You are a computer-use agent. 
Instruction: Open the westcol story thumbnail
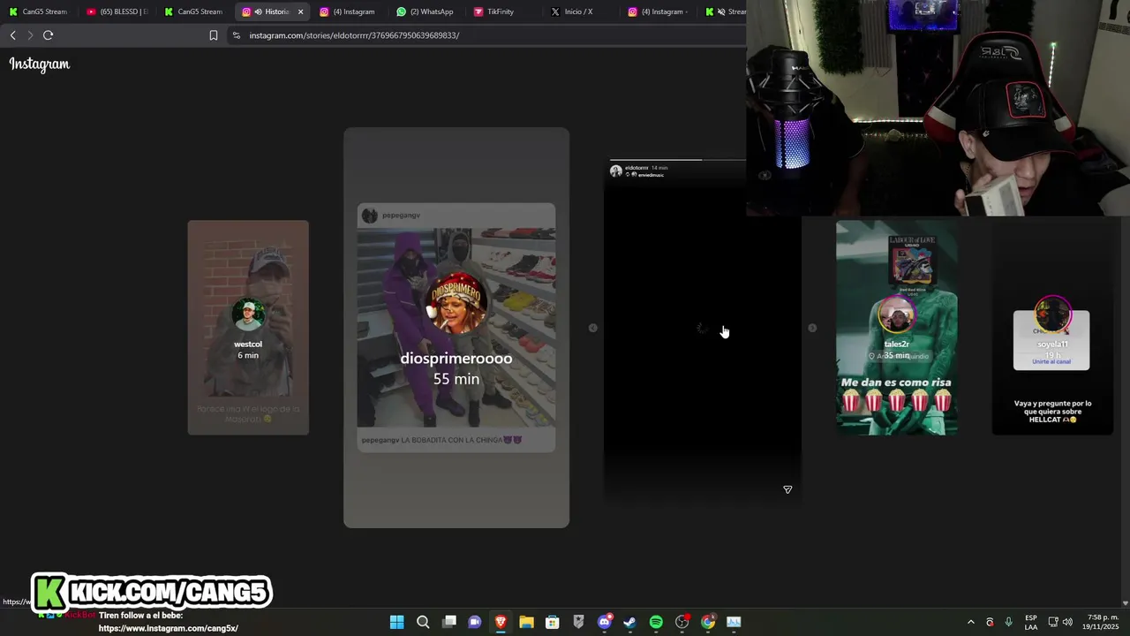click(x=248, y=328)
